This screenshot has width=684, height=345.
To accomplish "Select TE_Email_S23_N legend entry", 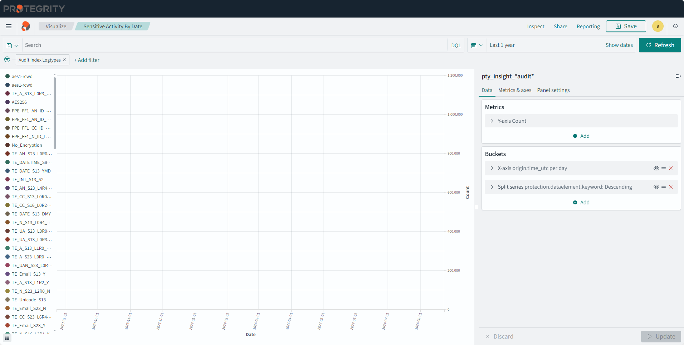I will tap(29, 308).
